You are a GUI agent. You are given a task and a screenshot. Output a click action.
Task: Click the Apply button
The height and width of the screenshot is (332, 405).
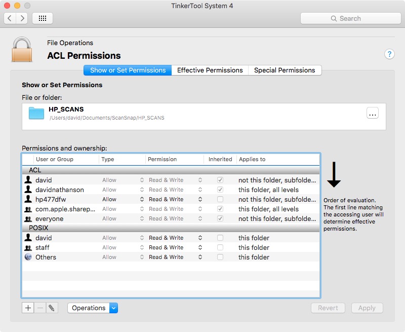coord(367,308)
